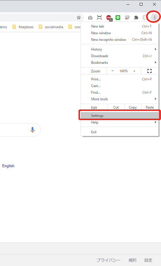Click the three-dot Chrome menu button
The image size is (161, 266).
(155, 18)
